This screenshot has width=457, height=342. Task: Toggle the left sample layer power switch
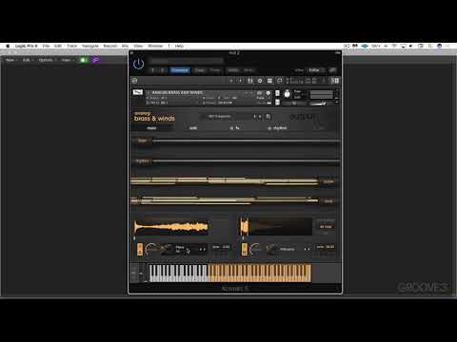140,249
